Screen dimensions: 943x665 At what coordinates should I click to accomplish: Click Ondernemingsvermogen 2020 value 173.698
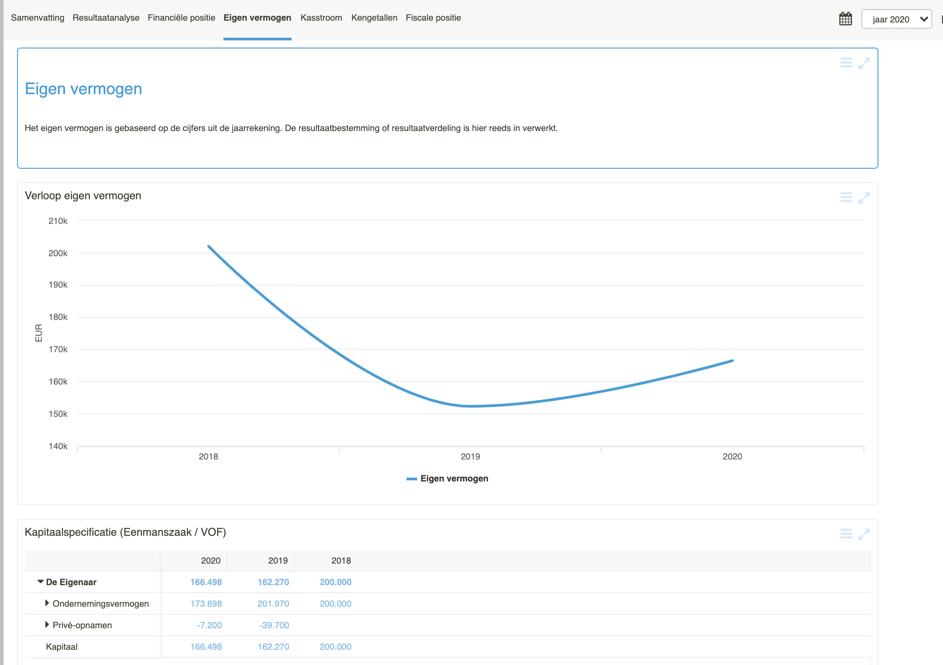(x=206, y=604)
